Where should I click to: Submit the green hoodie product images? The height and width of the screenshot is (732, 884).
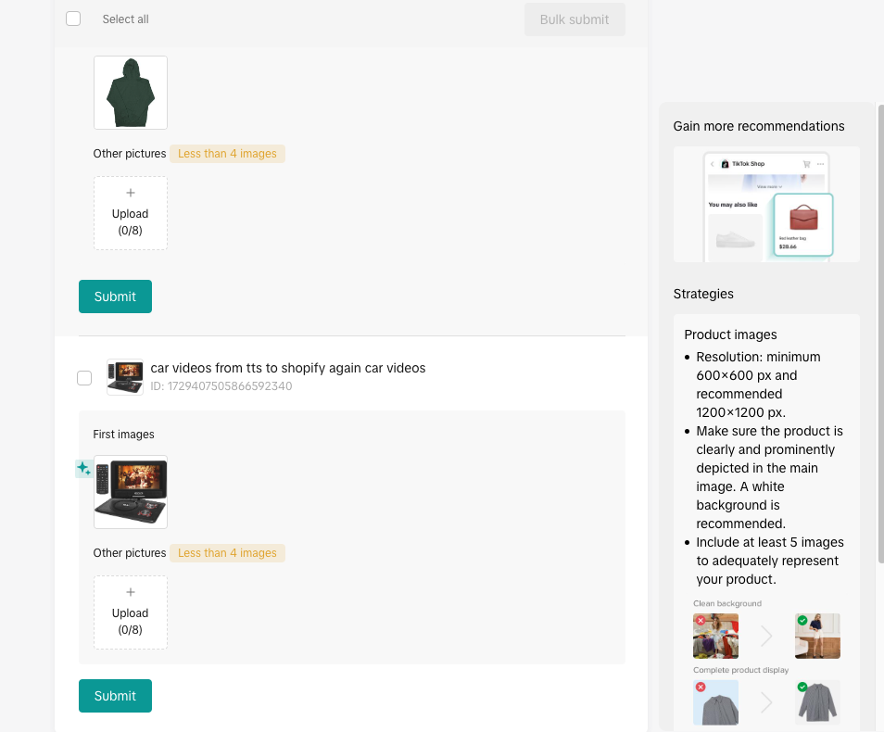coord(115,297)
